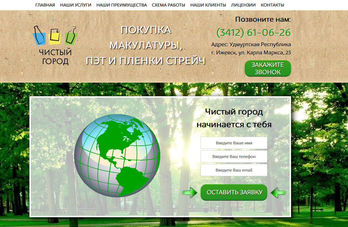This screenshot has height=227, width=348.
Task: Go to ЛИЦЕНЗИИ page section
Action: [x=243, y=5]
